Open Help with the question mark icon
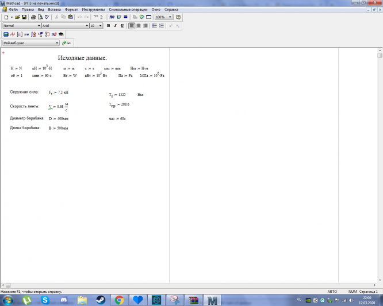This screenshot has width=383, height=306. pyautogui.click(x=178, y=17)
